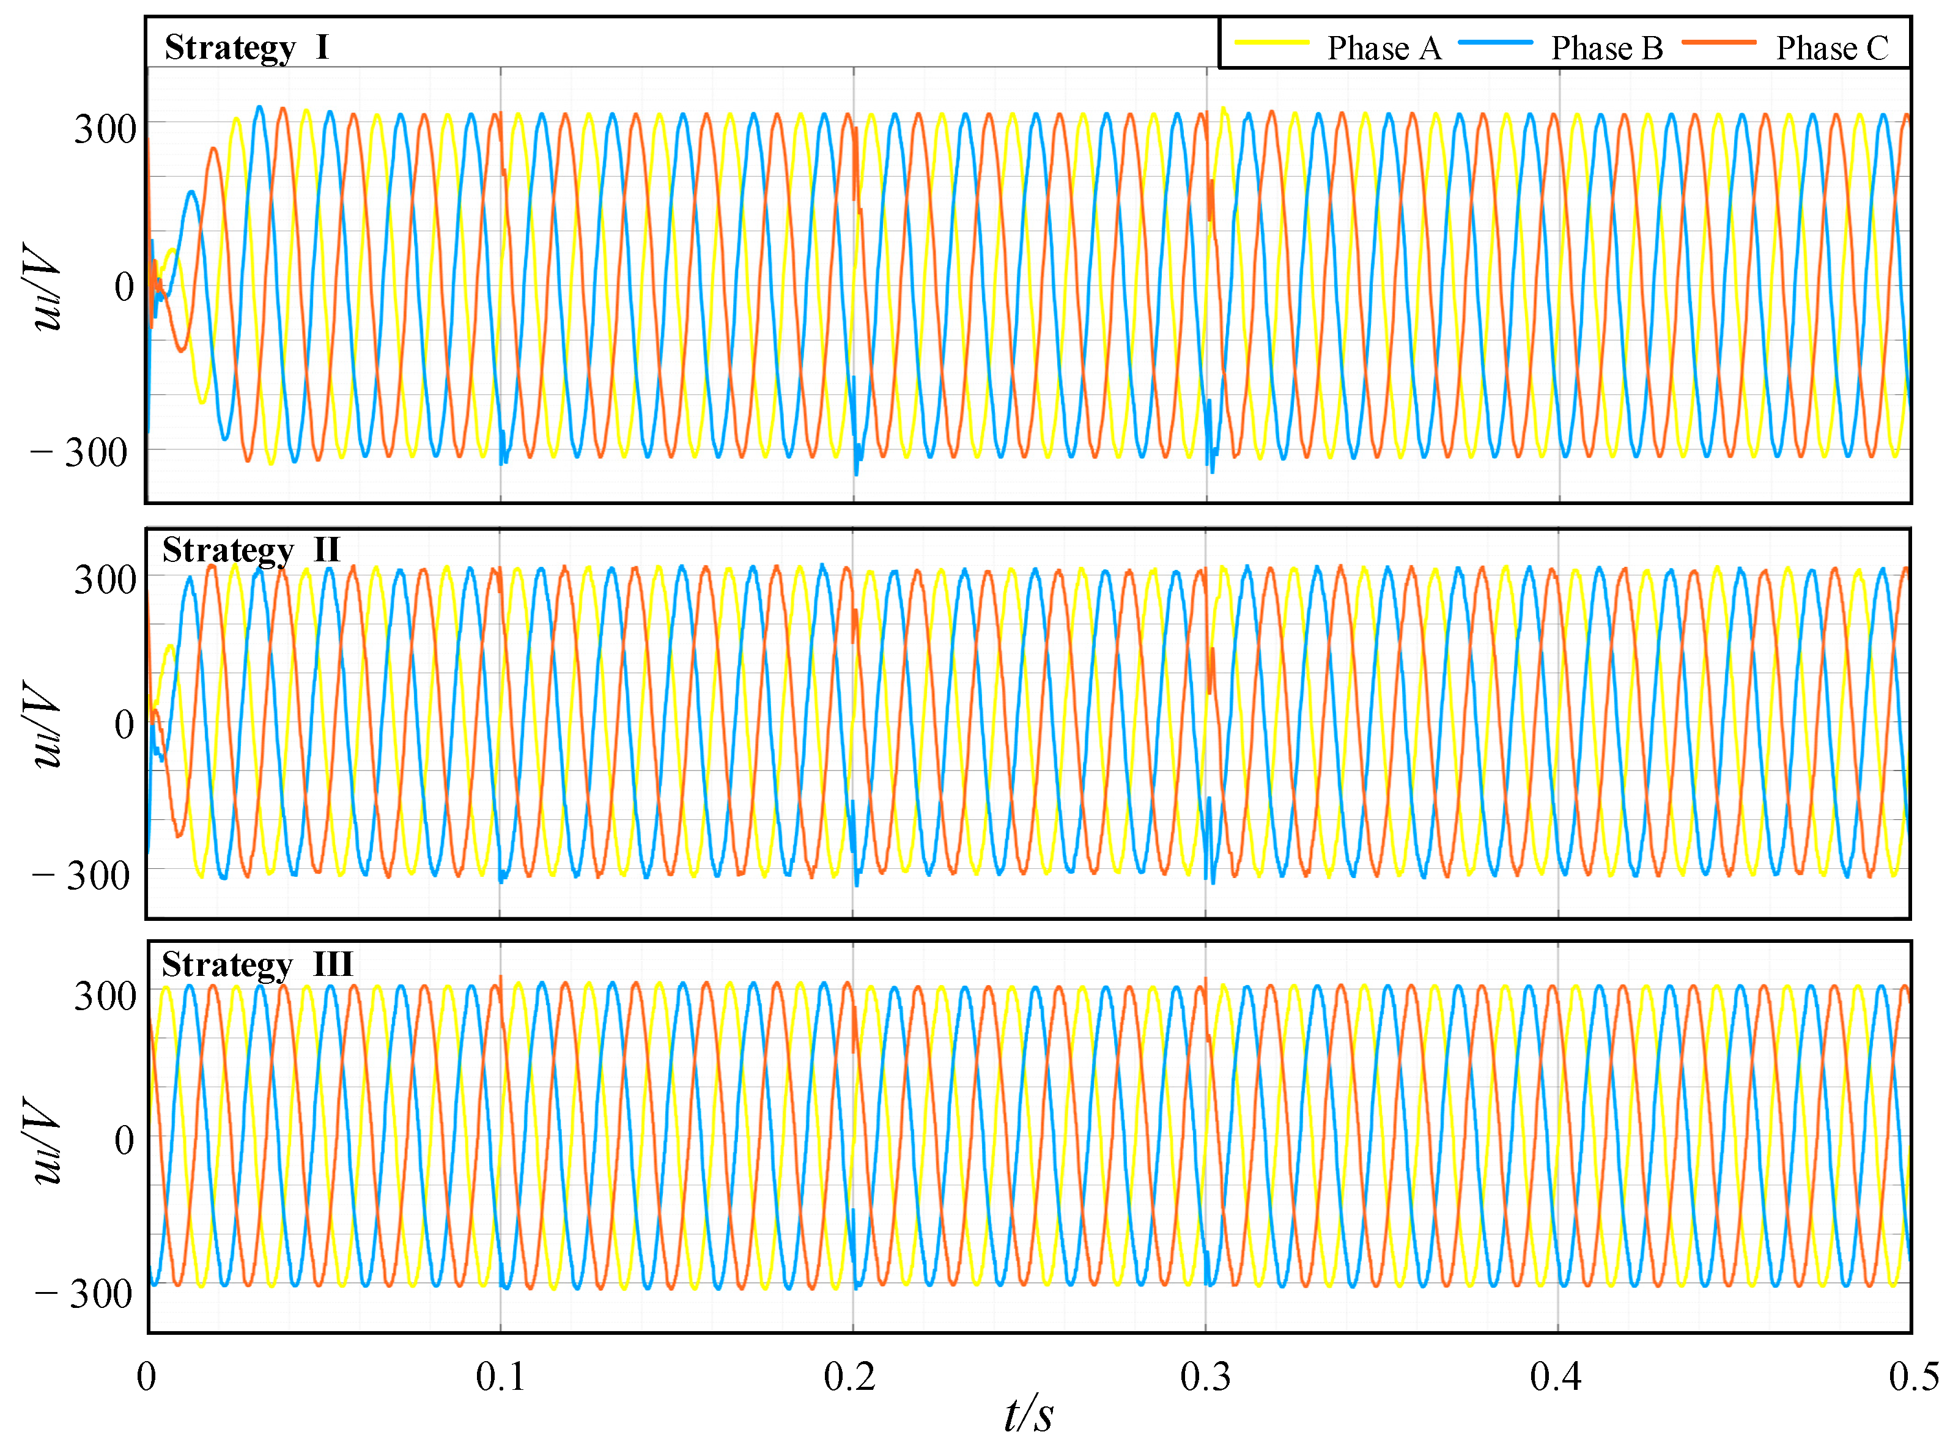1950x1440 pixels.
Task: Select the Phase C legend label
Action: click(x=1833, y=48)
